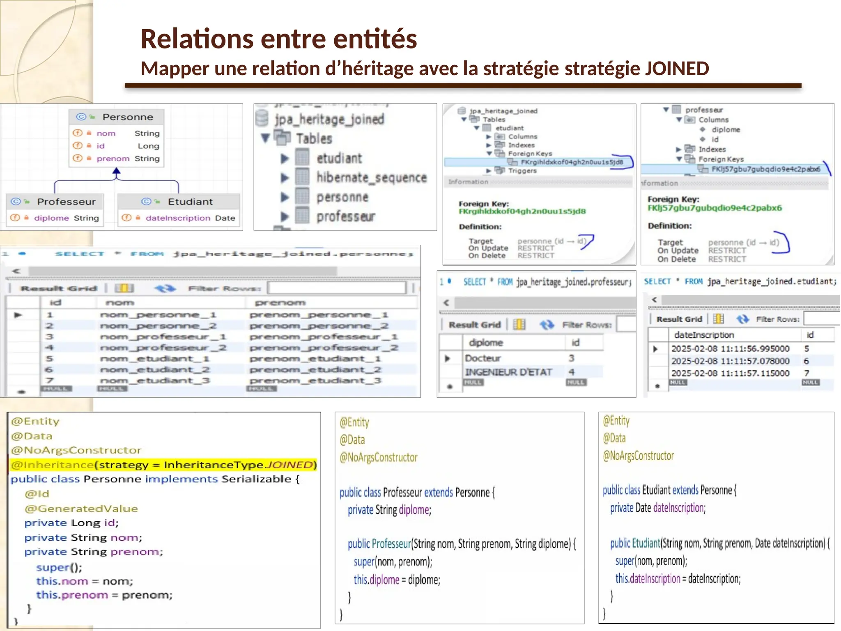The height and width of the screenshot is (631, 841).
Task: Click Result Grid in personne query
Action: tap(59, 288)
